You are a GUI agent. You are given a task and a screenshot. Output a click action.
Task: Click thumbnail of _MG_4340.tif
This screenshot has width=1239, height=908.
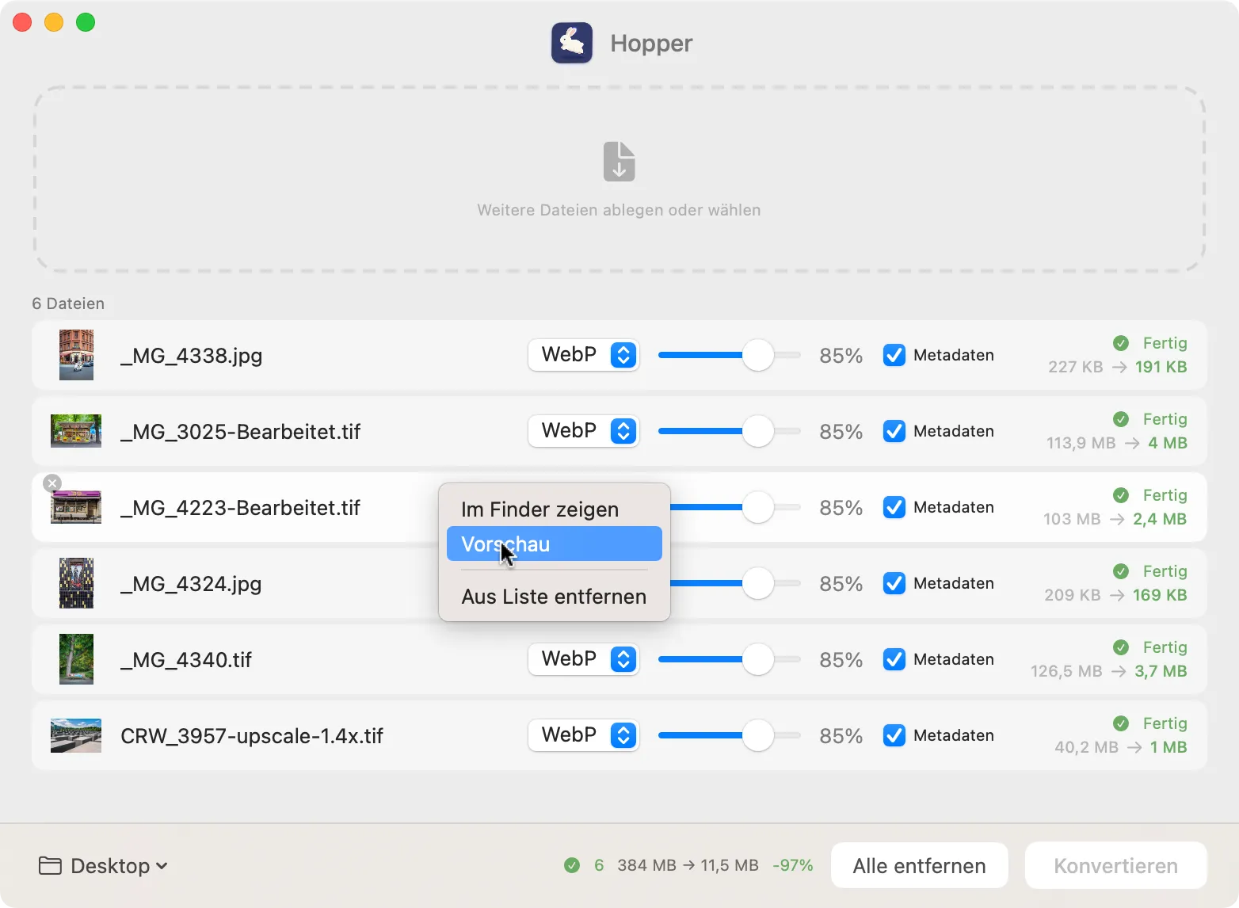pyautogui.click(x=76, y=659)
